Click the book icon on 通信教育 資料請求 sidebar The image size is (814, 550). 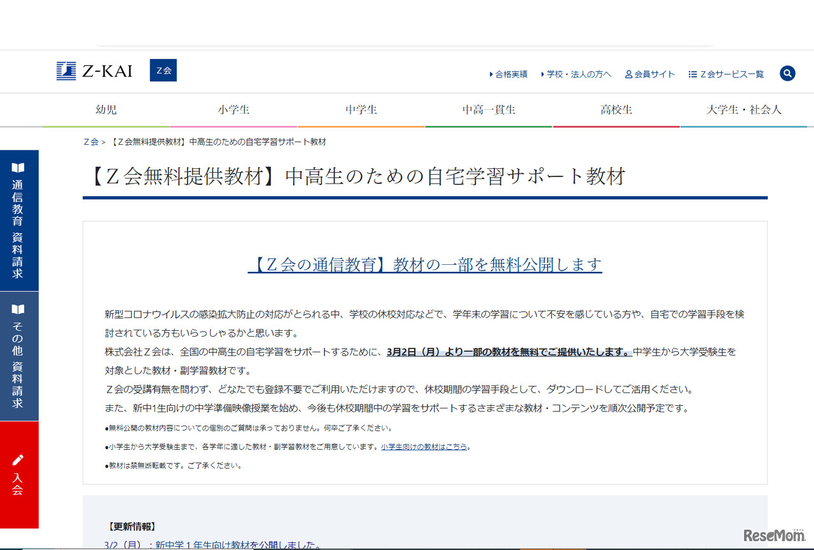pyautogui.click(x=19, y=167)
